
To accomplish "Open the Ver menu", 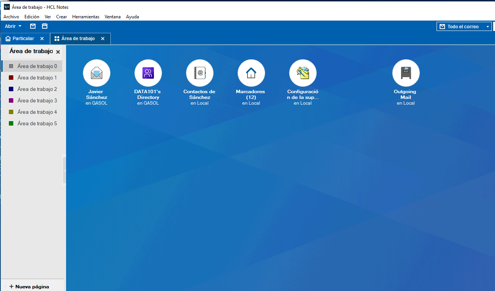I will [48, 17].
